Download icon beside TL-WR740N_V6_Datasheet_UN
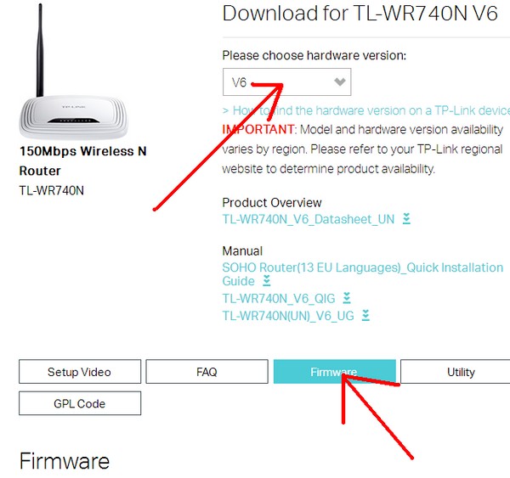Image resolution: width=510 pixels, height=478 pixels. [x=406, y=219]
